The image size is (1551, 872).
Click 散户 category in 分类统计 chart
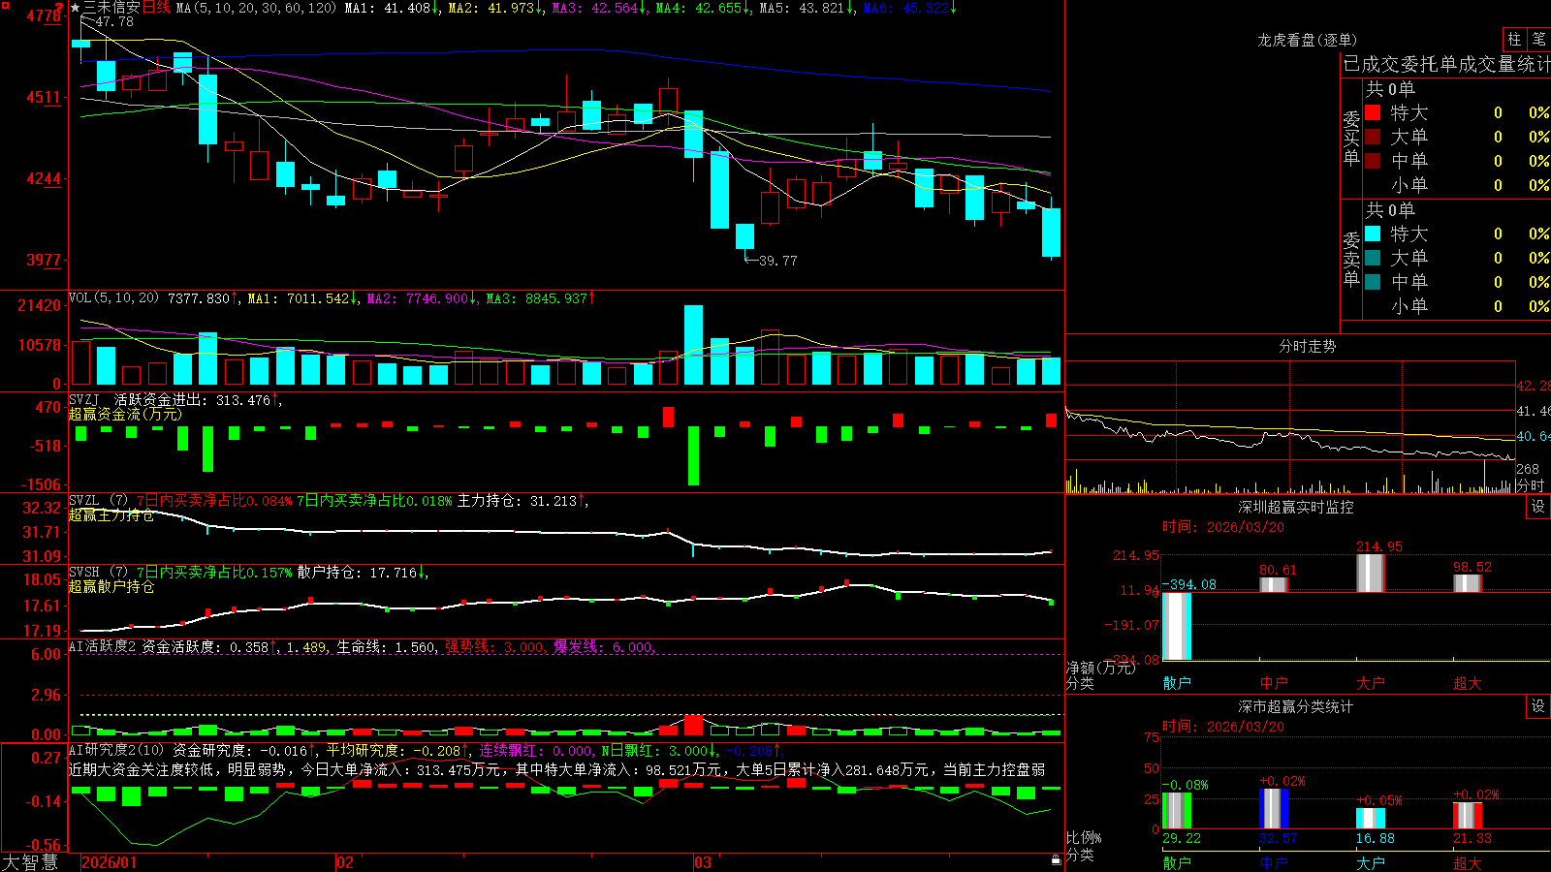[x=1177, y=862]
